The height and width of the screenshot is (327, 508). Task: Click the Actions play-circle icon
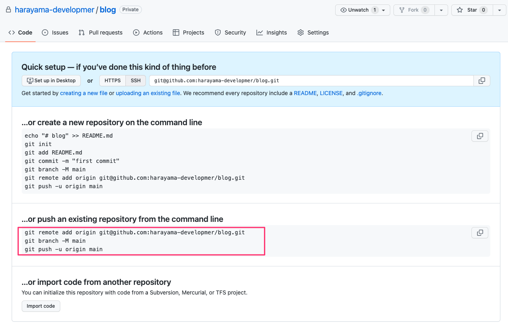(x=136, y=32)
